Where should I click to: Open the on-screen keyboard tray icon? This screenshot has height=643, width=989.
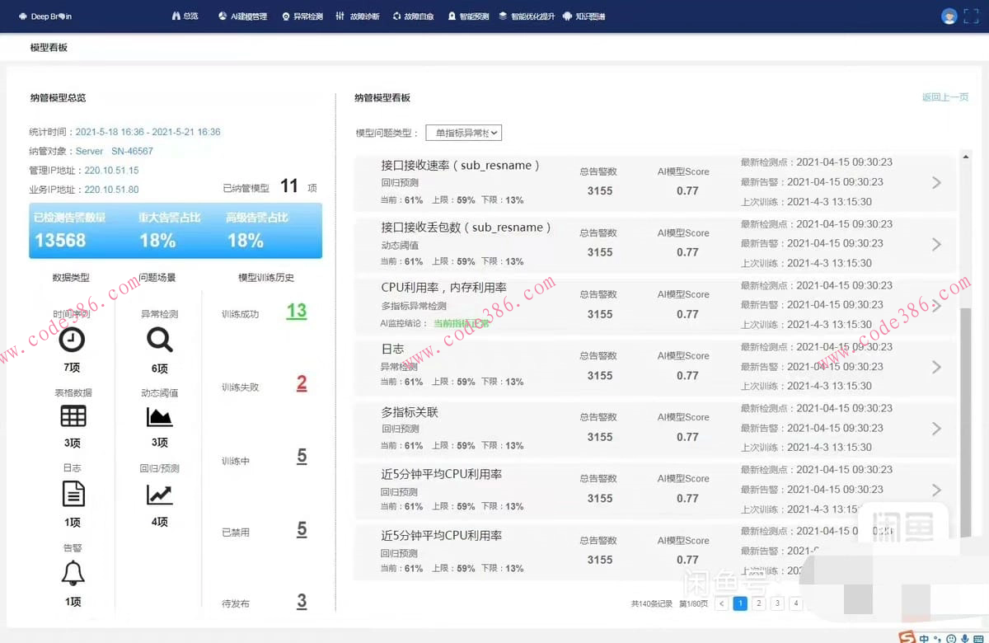978,638
